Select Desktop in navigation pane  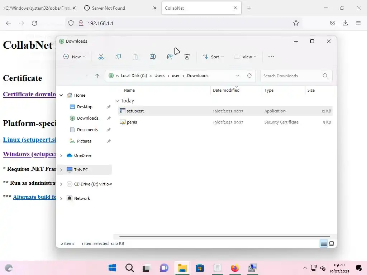(x=85, y=107)
